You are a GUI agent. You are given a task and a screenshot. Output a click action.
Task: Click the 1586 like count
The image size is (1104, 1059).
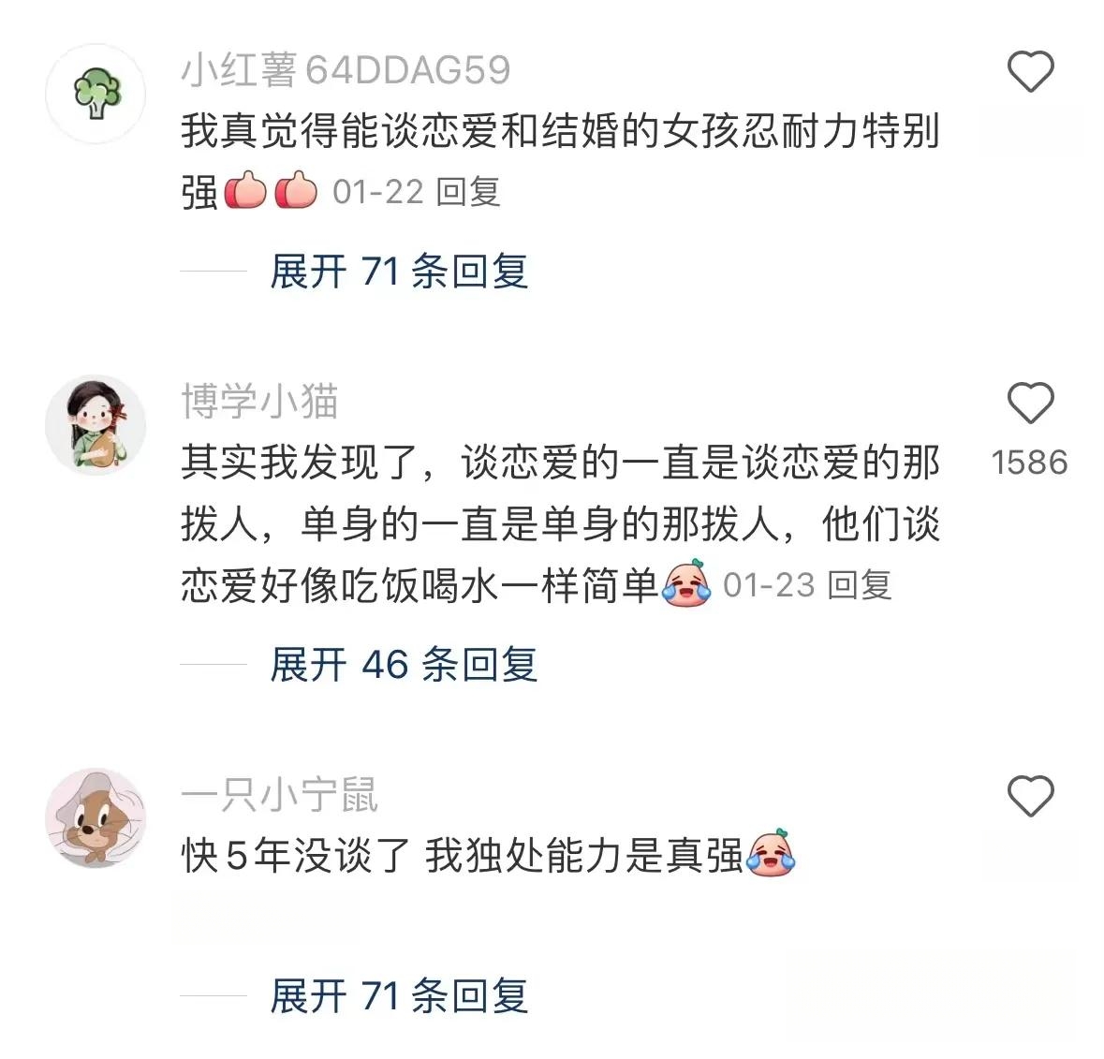point(1029,463)
